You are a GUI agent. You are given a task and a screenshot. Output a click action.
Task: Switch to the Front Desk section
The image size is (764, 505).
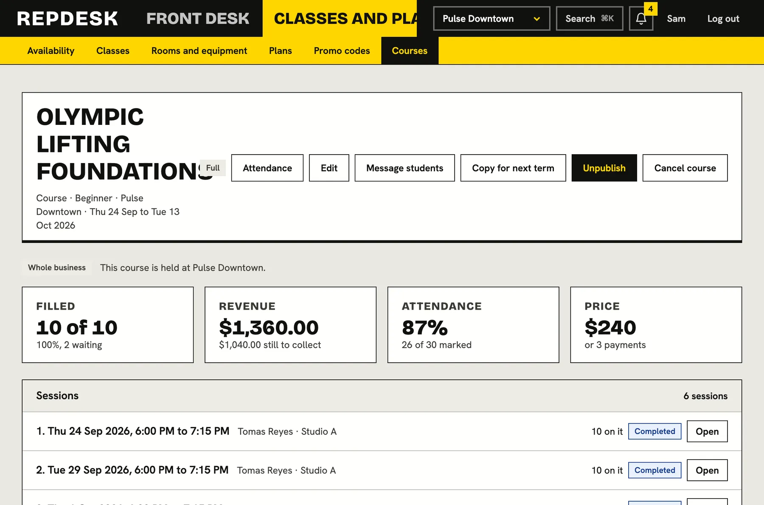tap(198, 19)
